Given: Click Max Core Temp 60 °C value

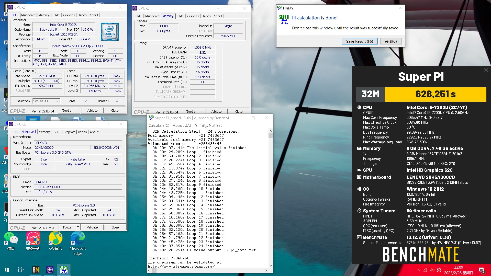Looking at the screenshot, I should coord(411,127).
